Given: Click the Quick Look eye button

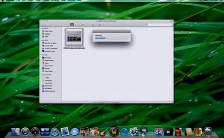Looking at the screenshot, I should point(93,25).
